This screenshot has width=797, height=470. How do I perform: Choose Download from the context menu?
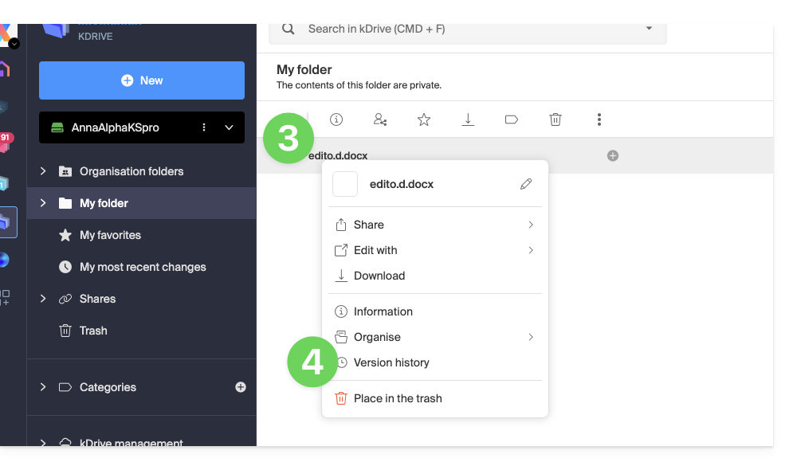pyautogui.click(x=434, y=276)
